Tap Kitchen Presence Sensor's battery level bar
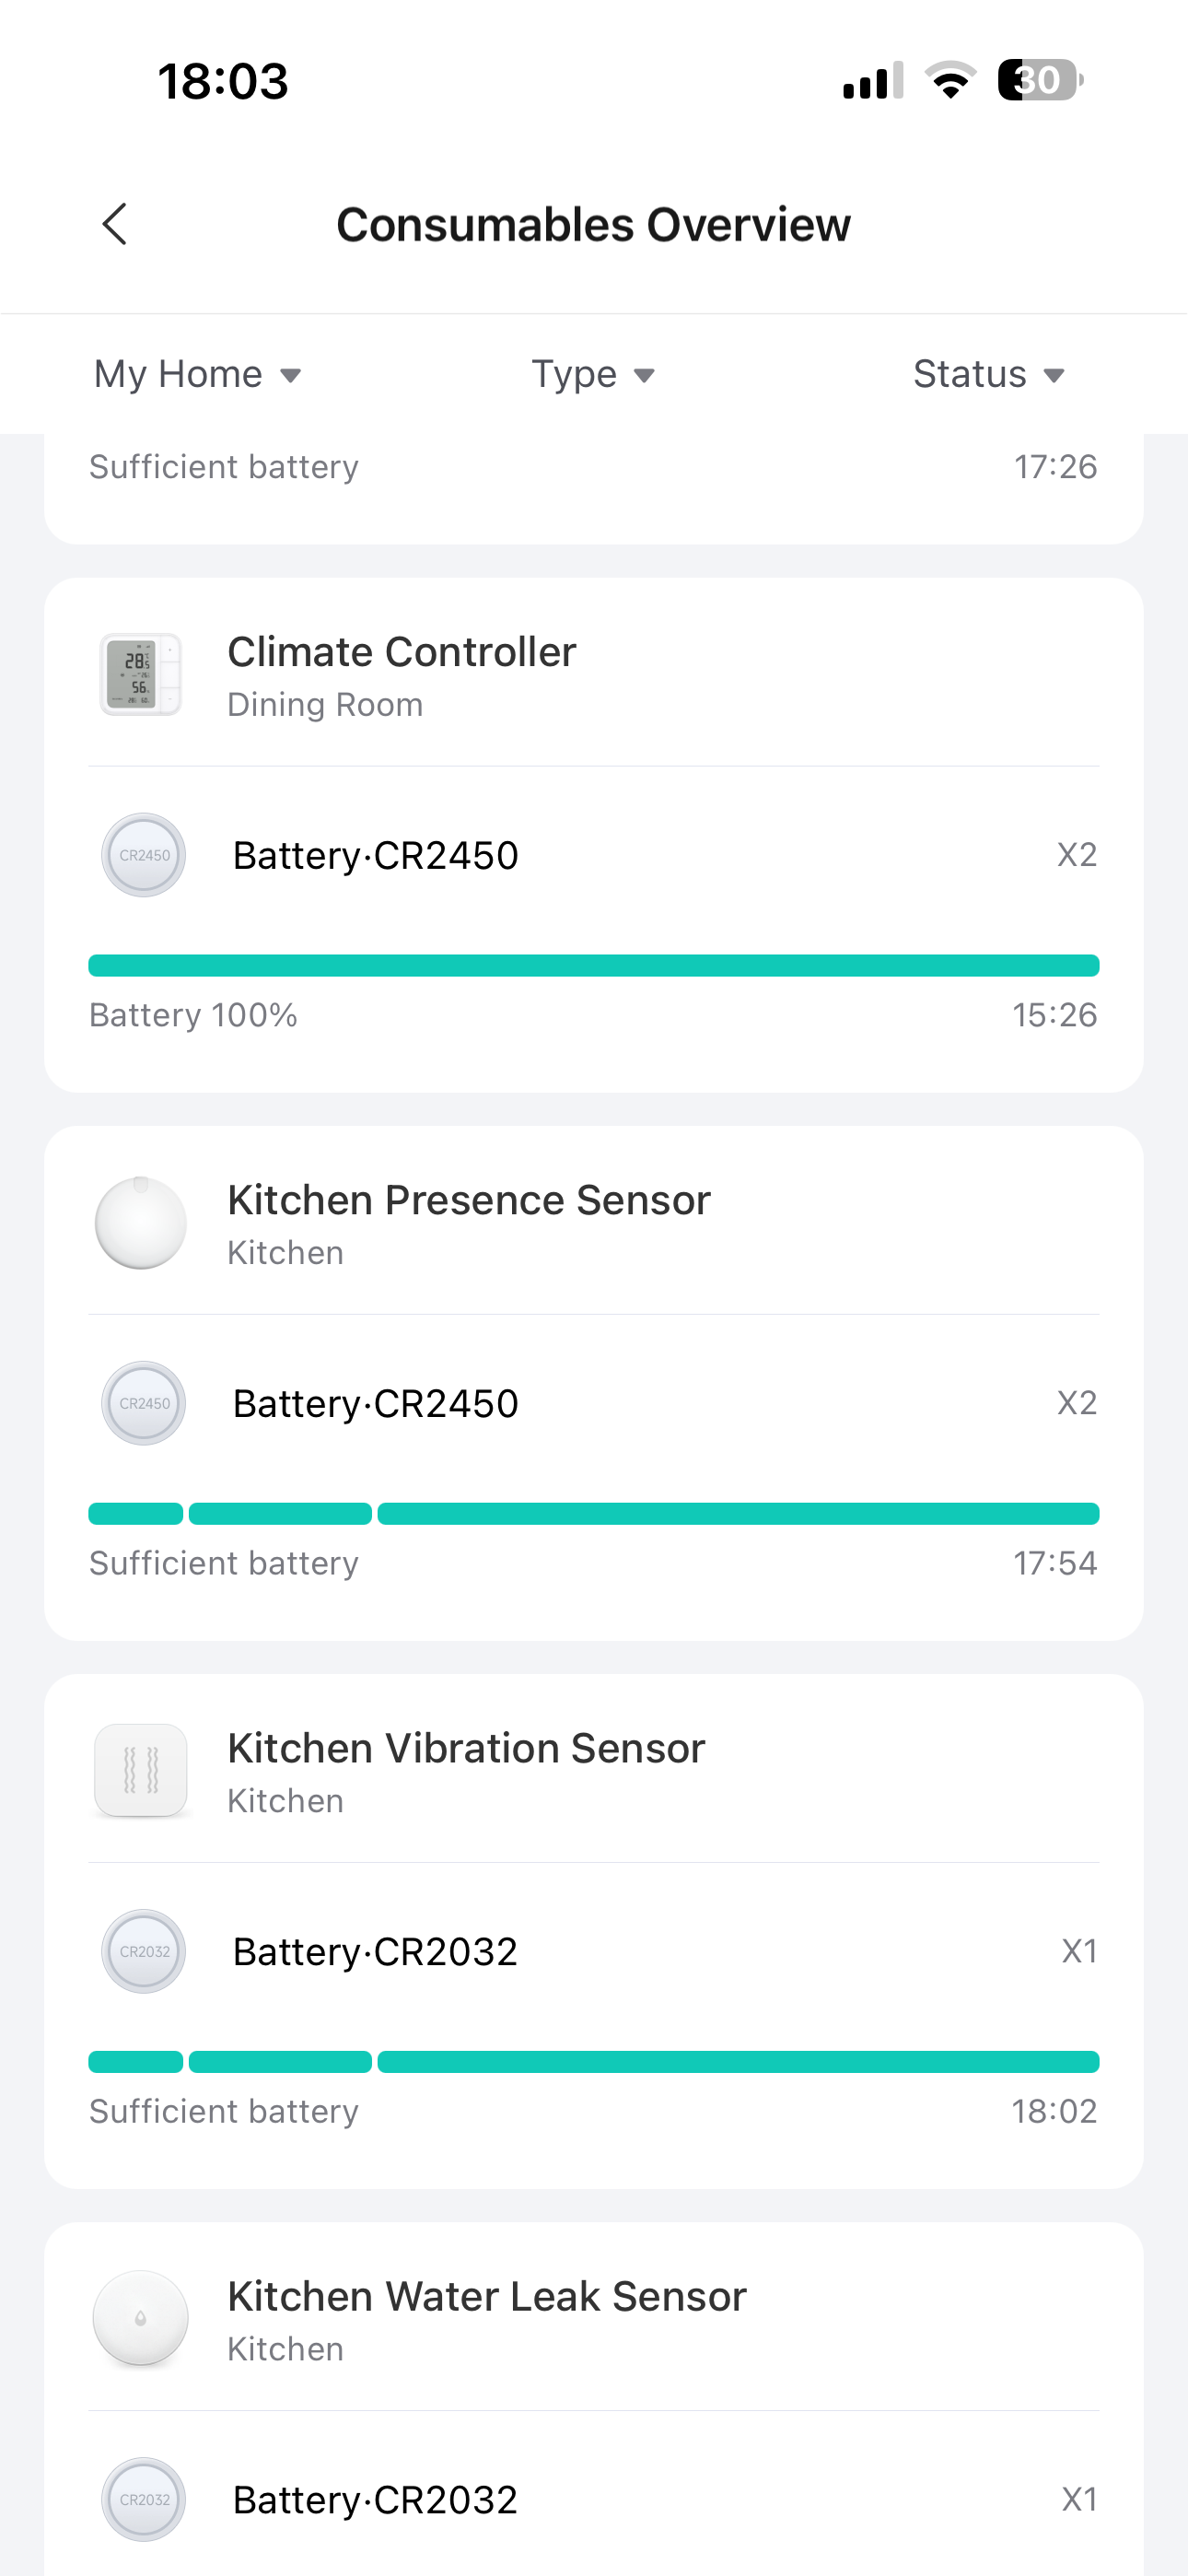 pyautogui.click(x=594, y=1513)
